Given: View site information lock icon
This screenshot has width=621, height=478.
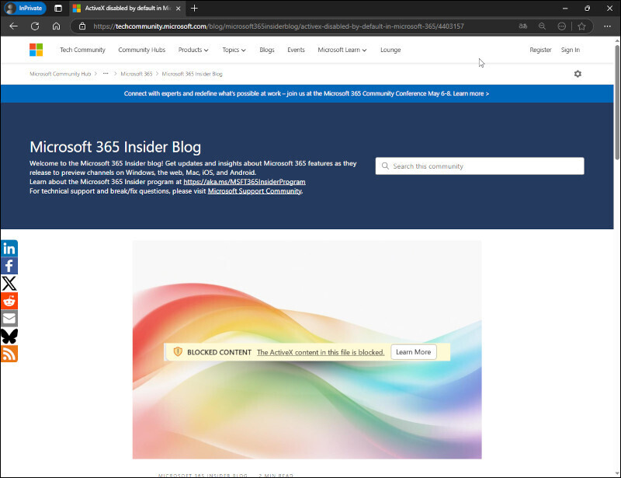Looking at the screenshot, I should coord(82,26).
